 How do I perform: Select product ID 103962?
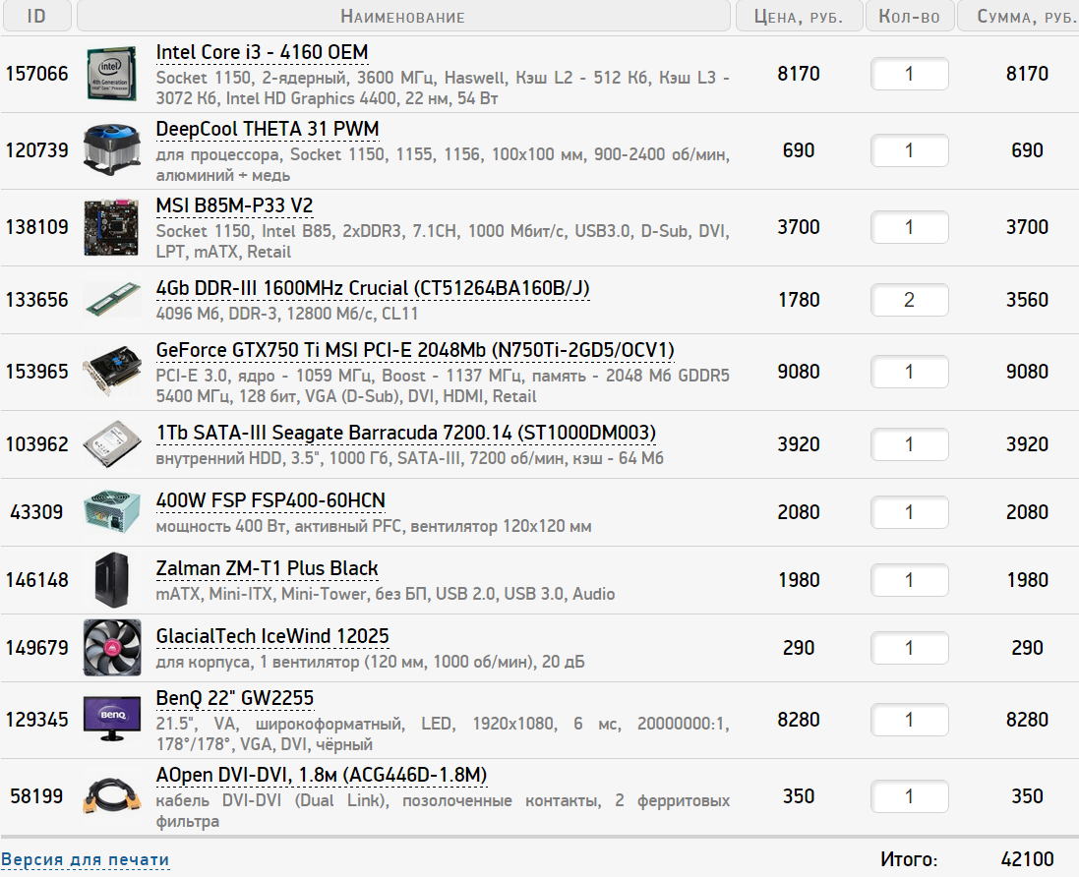pyautogui.click(x=37, y=444)
